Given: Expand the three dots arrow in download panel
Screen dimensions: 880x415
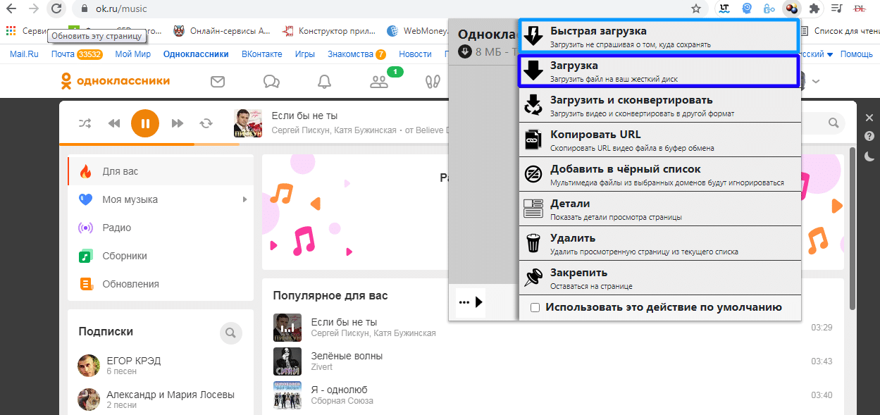Looking at the screenshot, I should 471,302.
